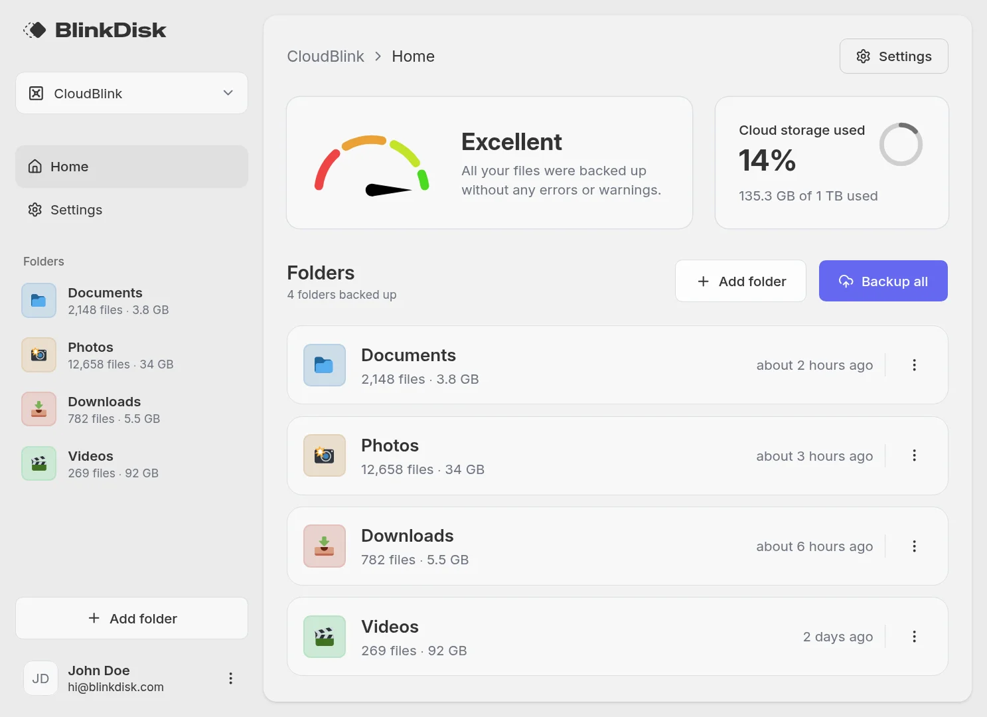Open the options menu next to John Doe
987x717 pixels.
[230, 678]
